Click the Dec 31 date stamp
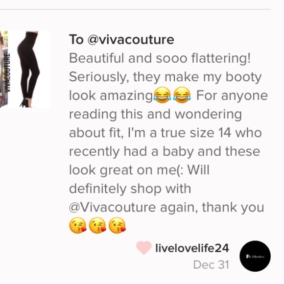284x284 pixels. 211,265
